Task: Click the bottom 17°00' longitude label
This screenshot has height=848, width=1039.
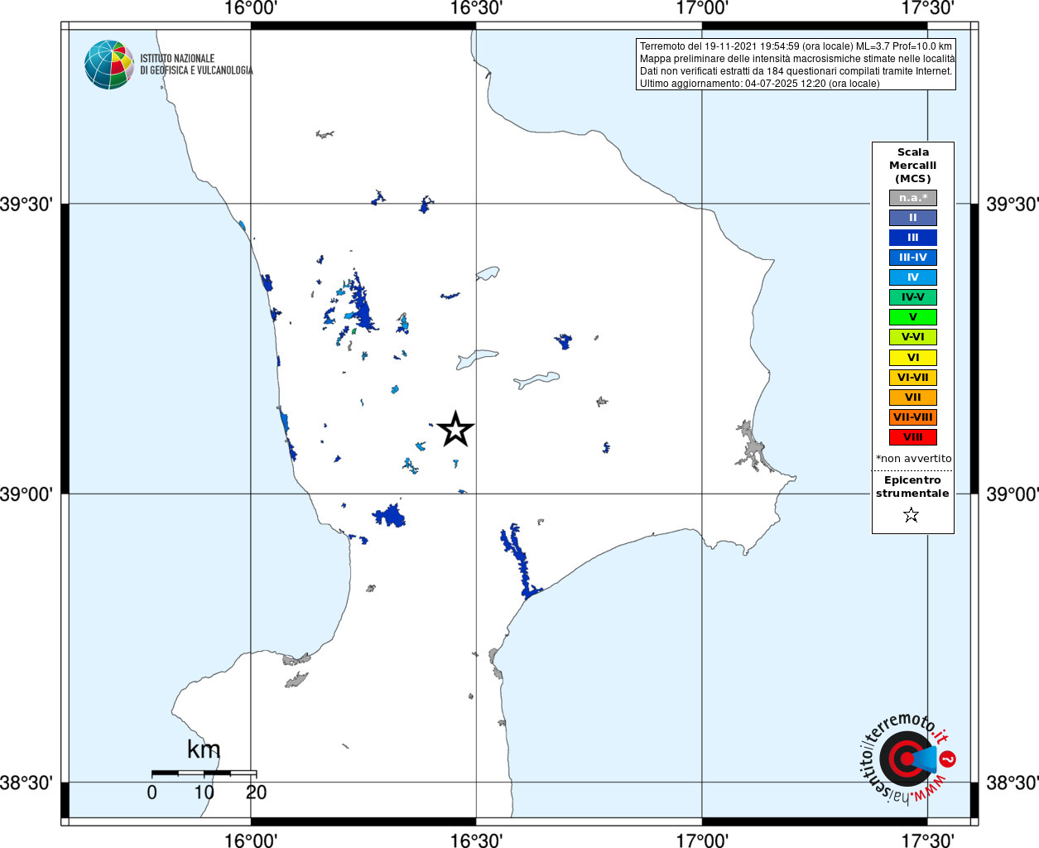Action: coord(702,840)
